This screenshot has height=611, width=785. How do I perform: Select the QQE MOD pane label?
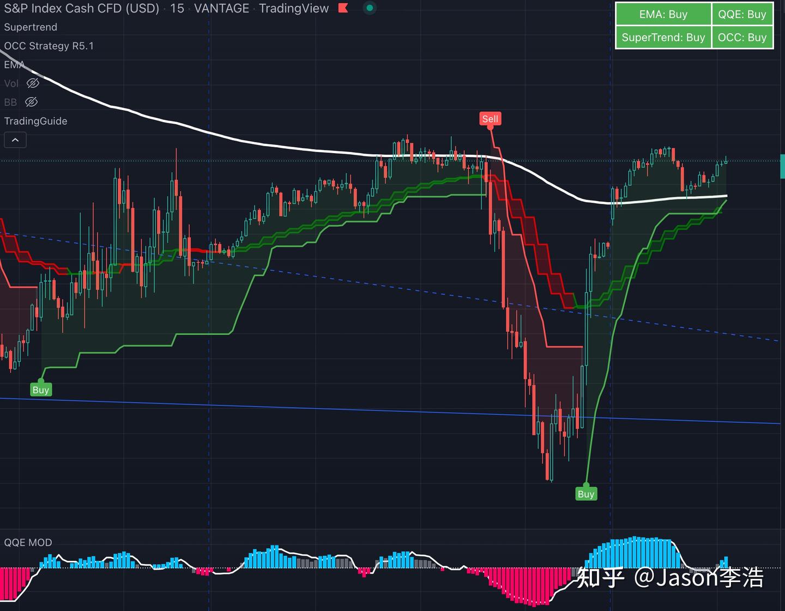tap(28, 542)
